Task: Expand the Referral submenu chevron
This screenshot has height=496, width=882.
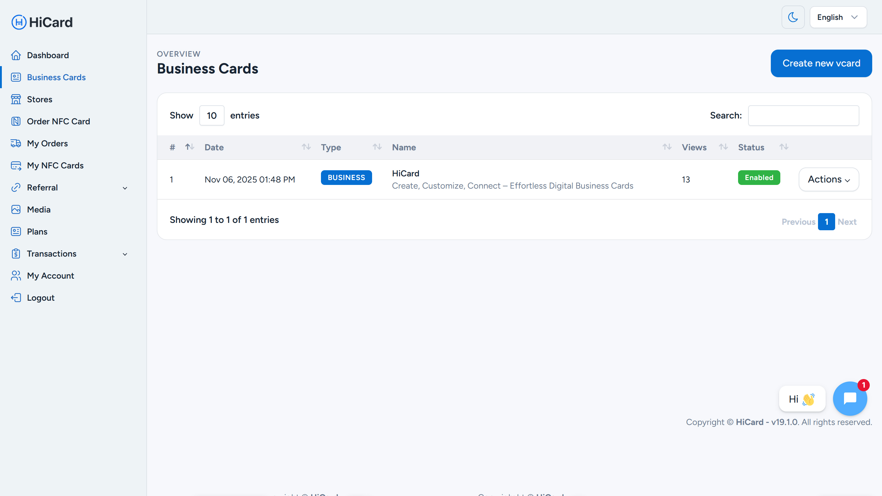Action: pyautogui.click(x=125, y=188)
